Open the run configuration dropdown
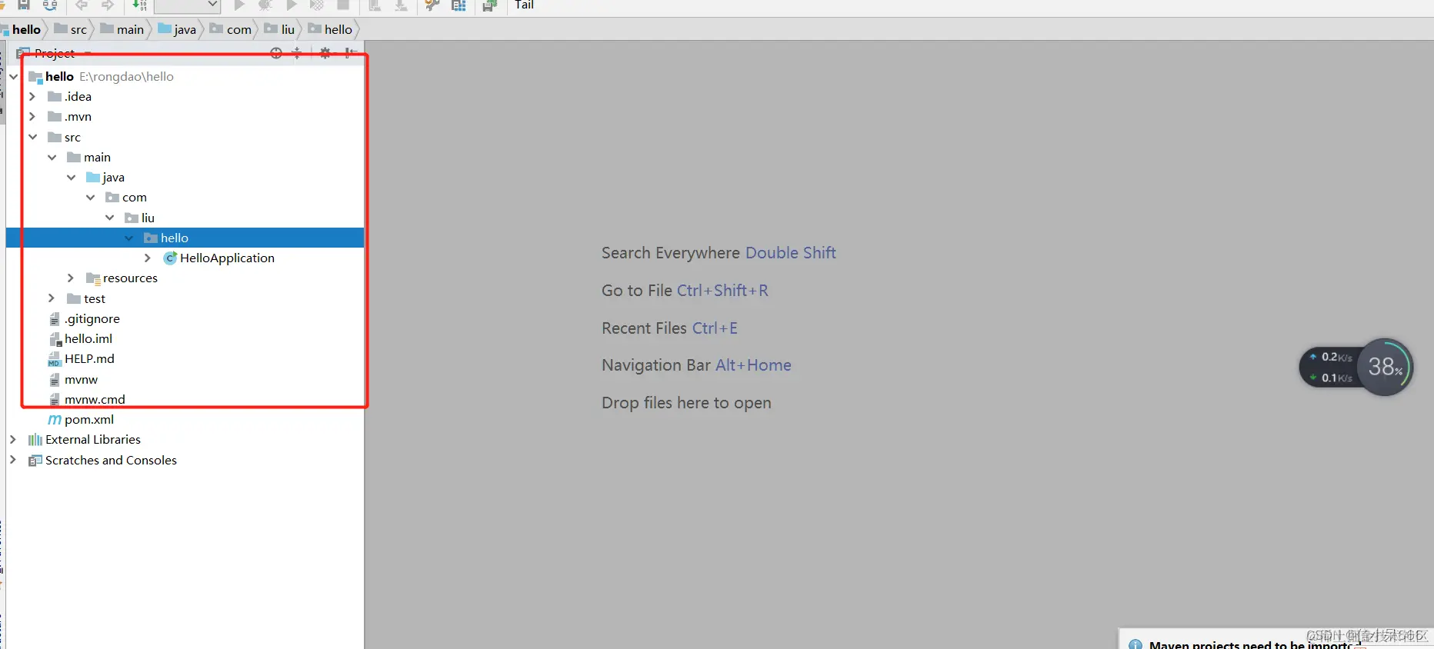 pyautogui.click(x=187, y=5)
